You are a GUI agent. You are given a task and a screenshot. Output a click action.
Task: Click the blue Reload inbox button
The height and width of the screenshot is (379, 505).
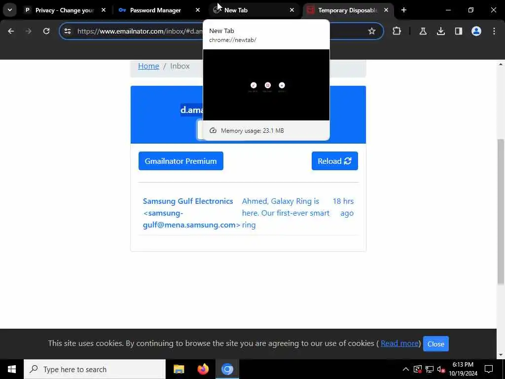pos(335,161)
